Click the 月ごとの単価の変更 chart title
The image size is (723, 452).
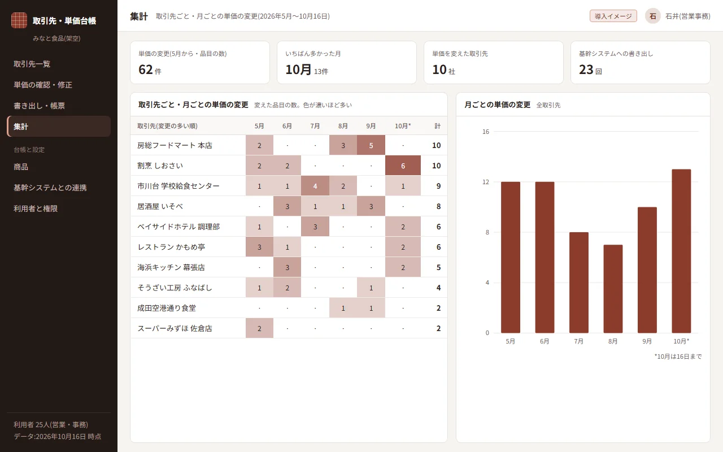click(x=498, y=105)
